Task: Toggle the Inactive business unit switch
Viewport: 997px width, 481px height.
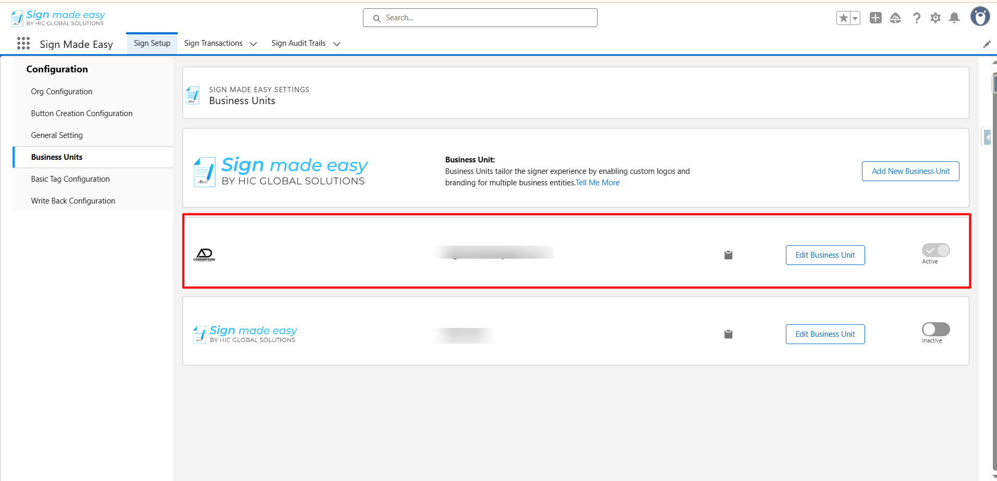Action: point(935,330)
